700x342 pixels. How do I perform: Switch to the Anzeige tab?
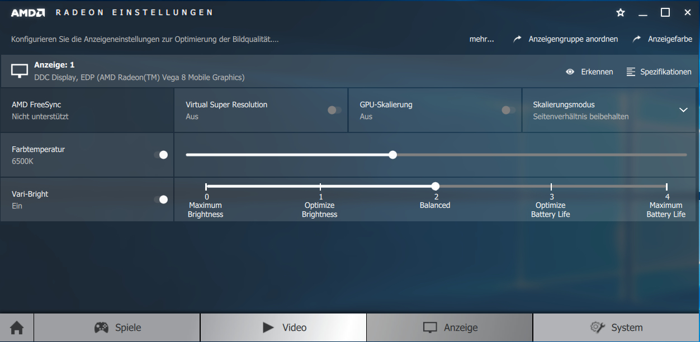[450, 327]
